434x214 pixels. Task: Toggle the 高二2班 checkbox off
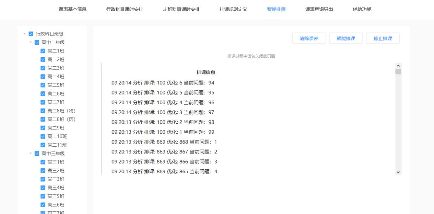(x=43, y=60)
